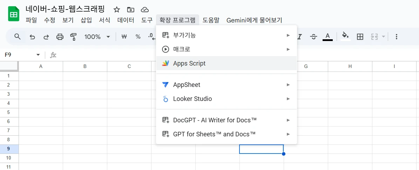The height and width of the screenshot is (170, 419).
Task: Open the 데이터 menu
Action: pyautogui.click(x=126, y=20)
